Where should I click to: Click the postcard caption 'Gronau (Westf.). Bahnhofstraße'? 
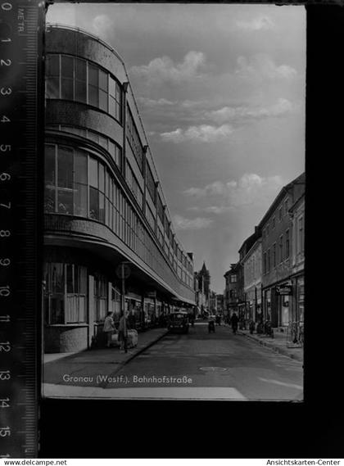point(127,379)
